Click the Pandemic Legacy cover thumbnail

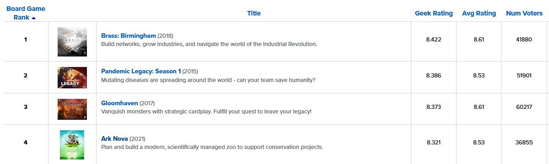pyautogui.click(x=72, y=77)
